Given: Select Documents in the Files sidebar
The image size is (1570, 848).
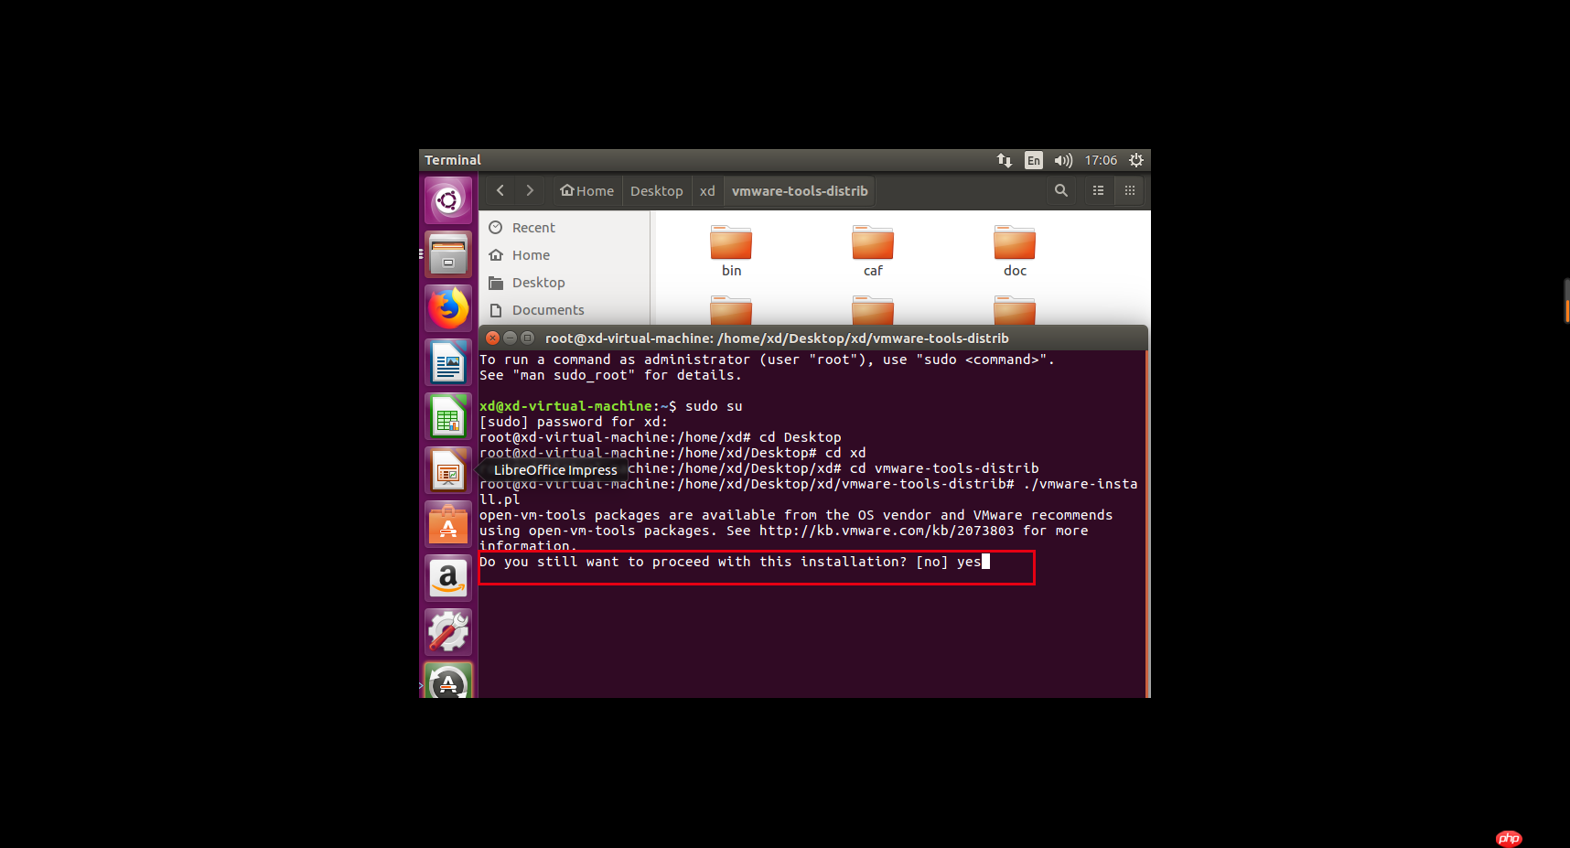Looking at the screenshot, I should pyautogui.click(x=546, y=310).
